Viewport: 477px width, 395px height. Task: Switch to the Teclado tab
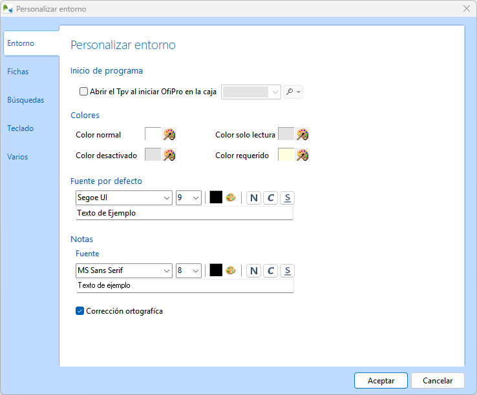point(21,128)
